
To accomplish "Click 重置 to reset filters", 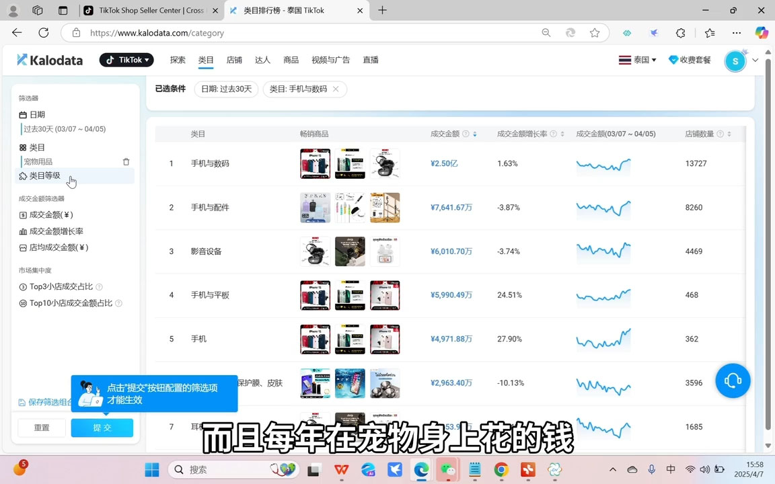I will pos(41,428).
